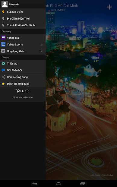Tap the Android back navigation button
The height and width of the screenshot is (187, 117).
(35, 184)
